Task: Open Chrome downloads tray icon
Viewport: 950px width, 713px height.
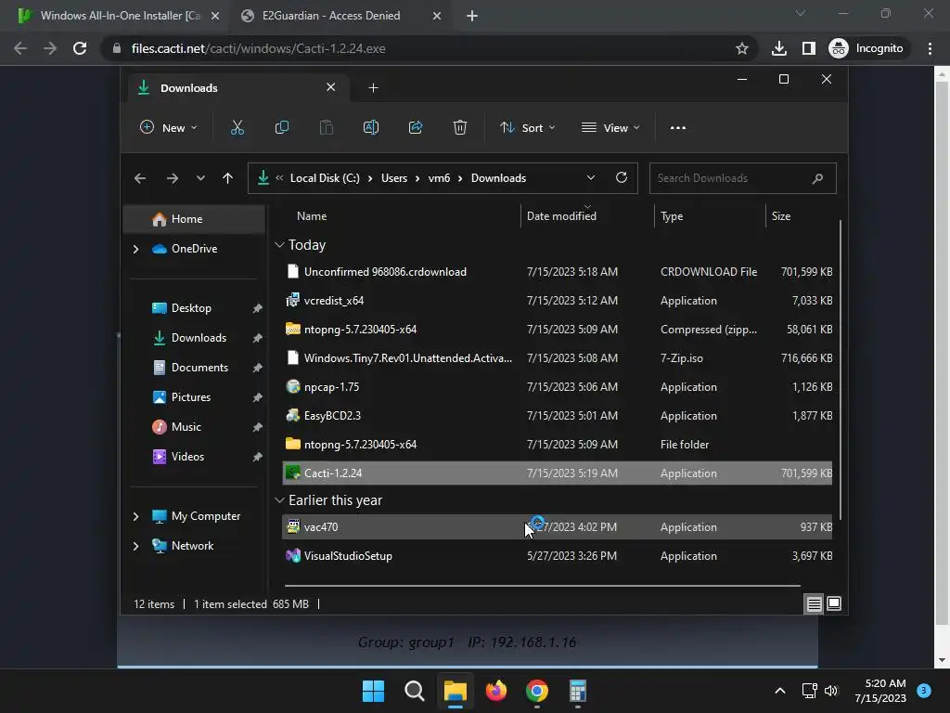Action: [x=778, y=48]
